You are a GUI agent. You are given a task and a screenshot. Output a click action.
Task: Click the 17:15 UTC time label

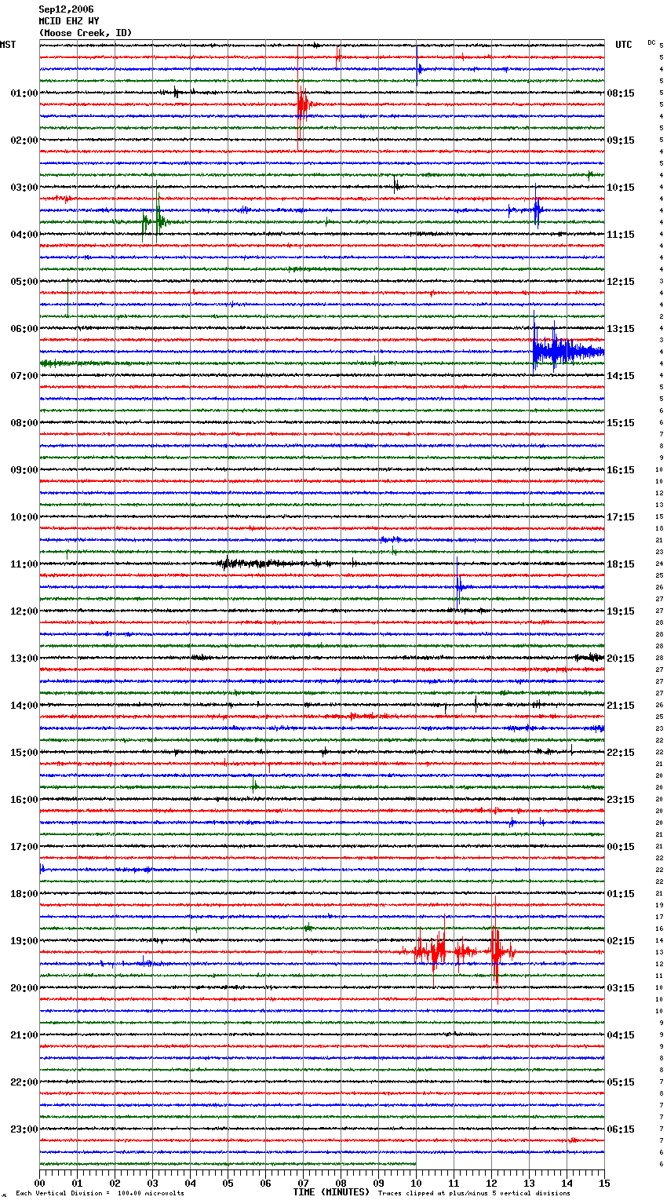point(621,517)
